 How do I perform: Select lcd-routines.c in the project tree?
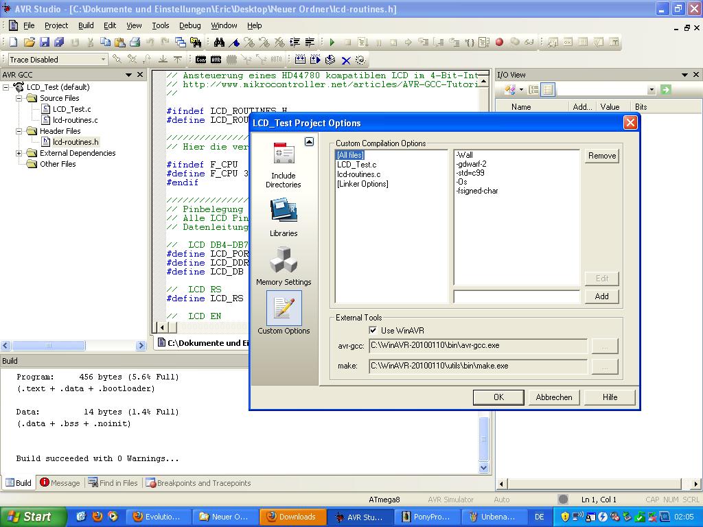(x=75, y=120)
